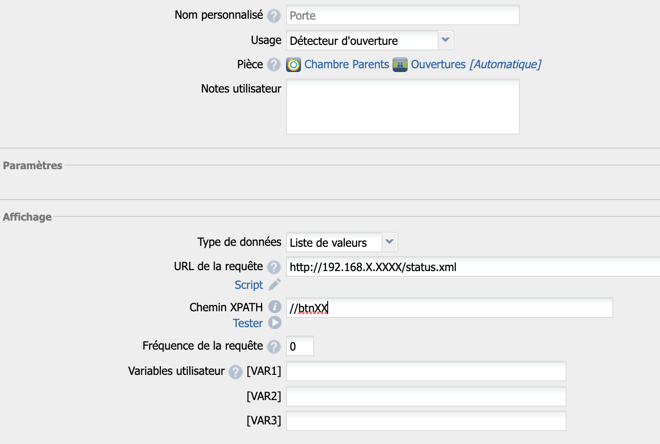Click the [VAR2] input field
Viewport: 660px width, 444px height.
[426, 396]
